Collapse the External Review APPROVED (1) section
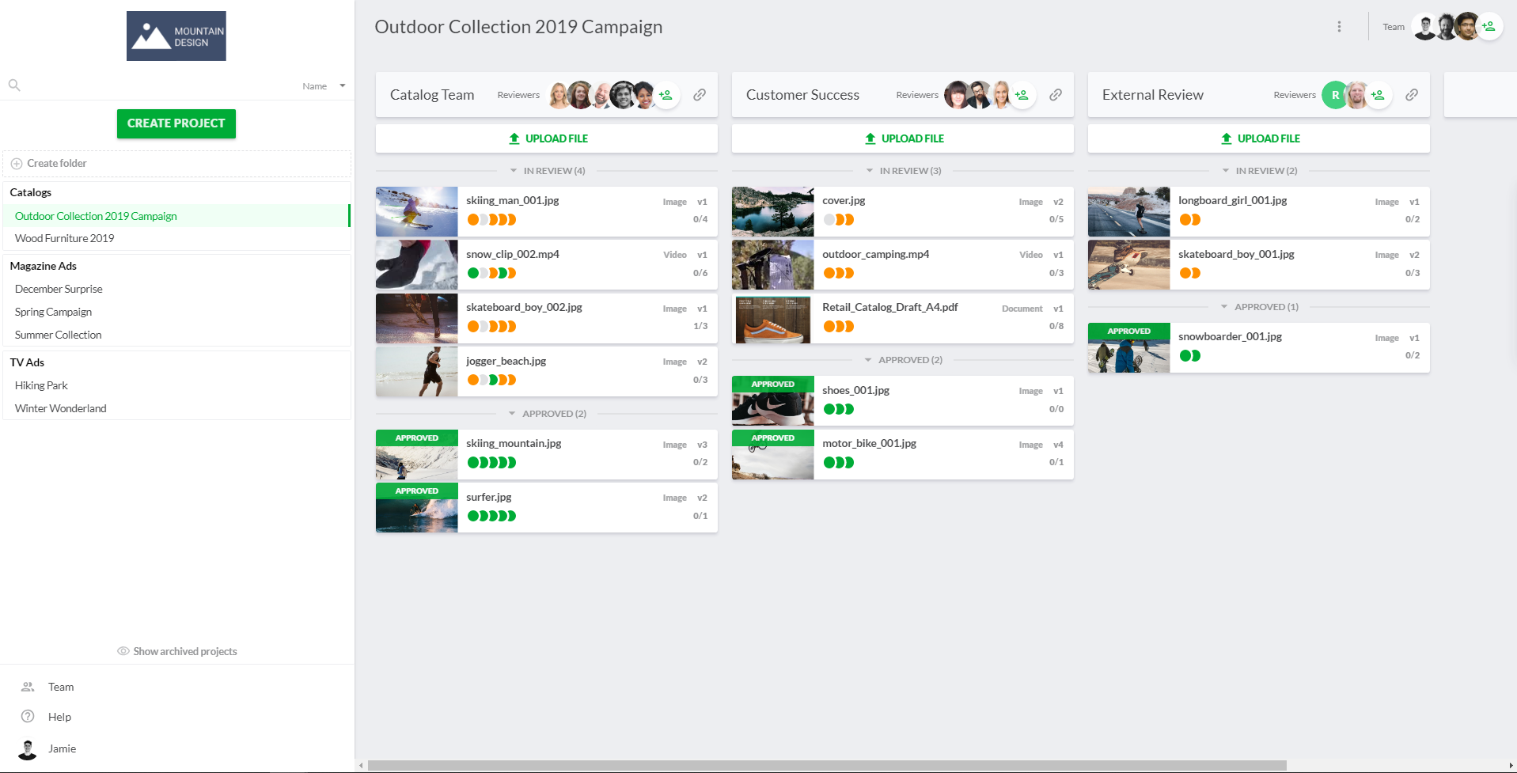1517x773 pixels. click(x=1259, y=307)
